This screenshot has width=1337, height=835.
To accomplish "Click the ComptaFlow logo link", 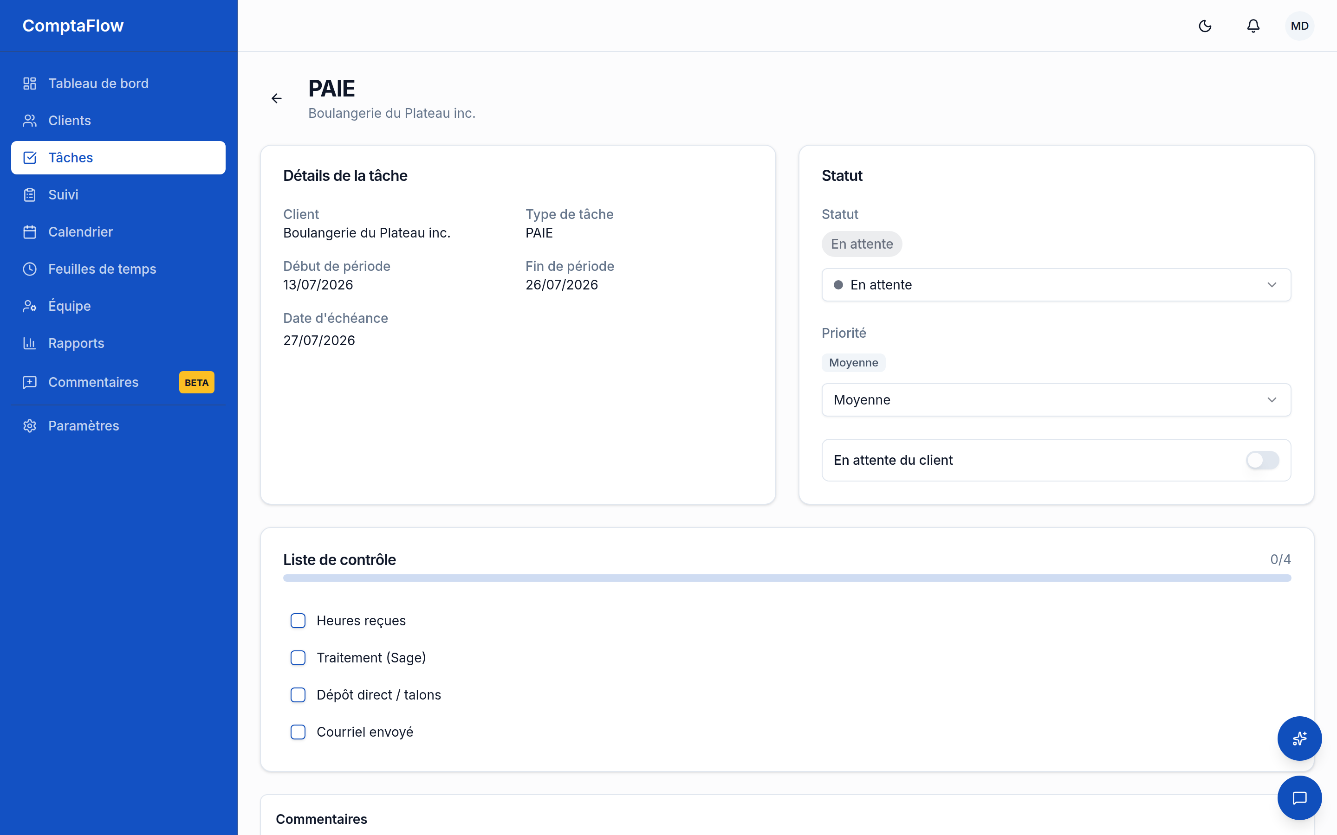I will [x=73, y=26].
